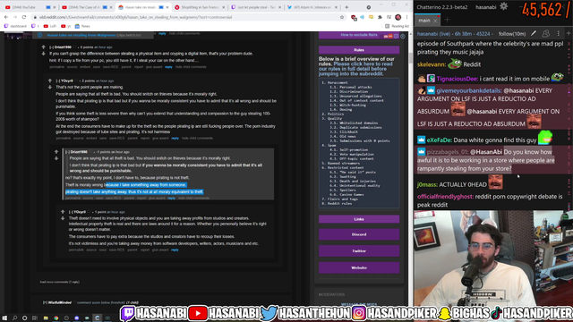This screenshot has width=573, height=322.
Task: Switch to Shoplifting in San Francisco tab
Action: pyautogui.click(x=199, y=7)
